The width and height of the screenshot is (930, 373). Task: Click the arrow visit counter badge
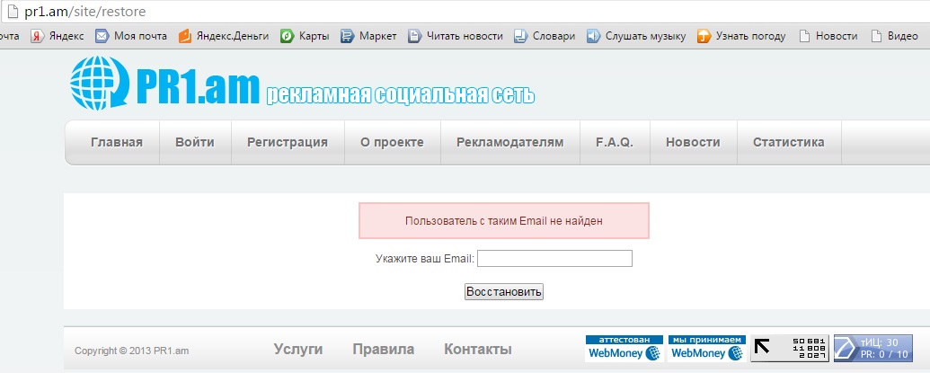click(x=790, y=349)
